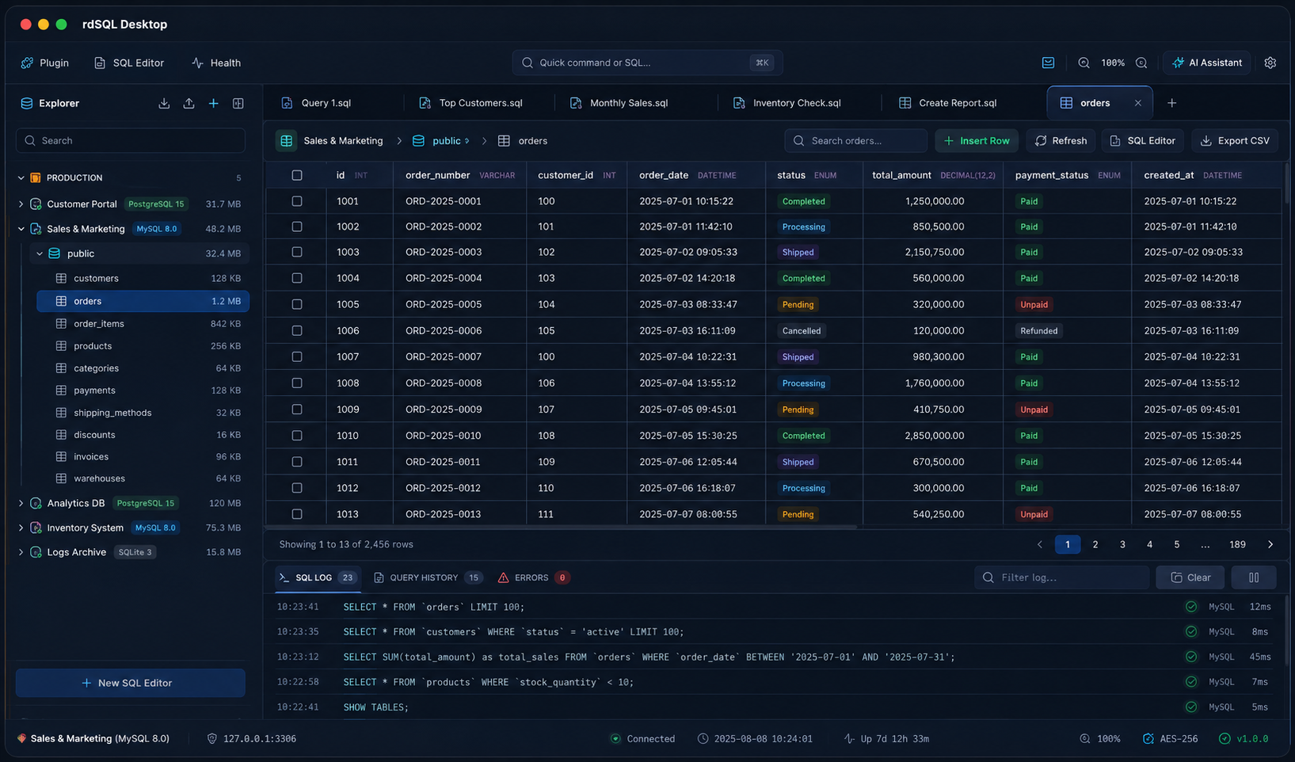Click the shield icon beside 127.0.0.1:3306
Image resolution: width=1295 pixels, height=762 pixels.
pyautogui.click(x=211, y=738)
